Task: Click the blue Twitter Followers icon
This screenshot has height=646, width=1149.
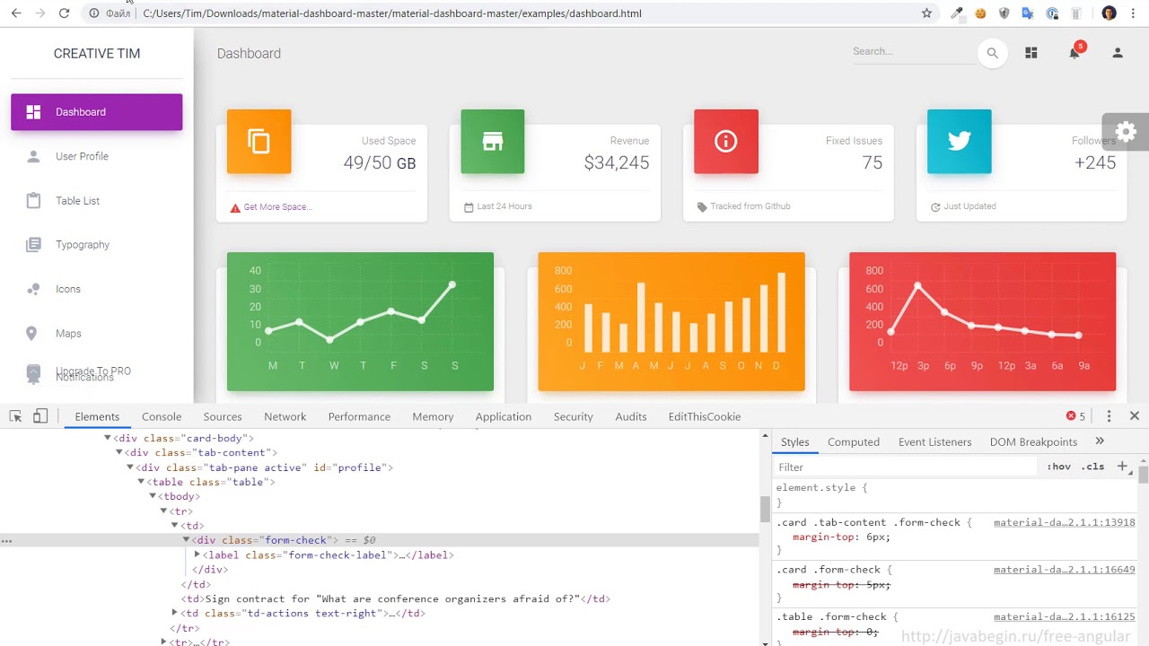Action: [x=960, y=141]
